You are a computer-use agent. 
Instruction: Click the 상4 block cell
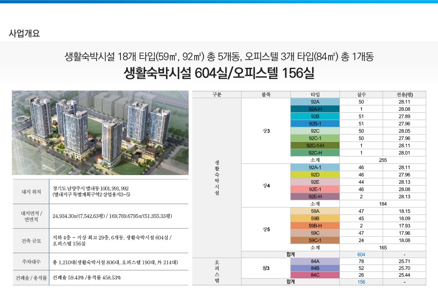(266, 186)
